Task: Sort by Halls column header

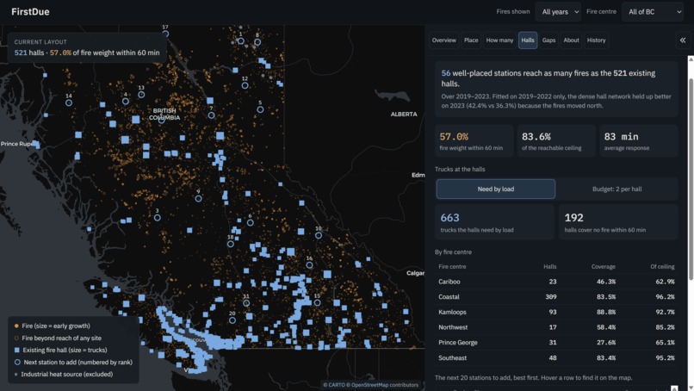Action: click(x=549, y=267)
